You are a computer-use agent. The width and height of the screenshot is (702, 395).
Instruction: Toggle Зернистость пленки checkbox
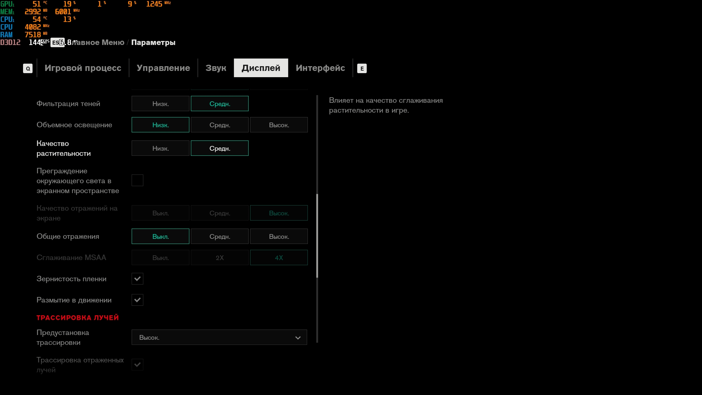point(137,279)
